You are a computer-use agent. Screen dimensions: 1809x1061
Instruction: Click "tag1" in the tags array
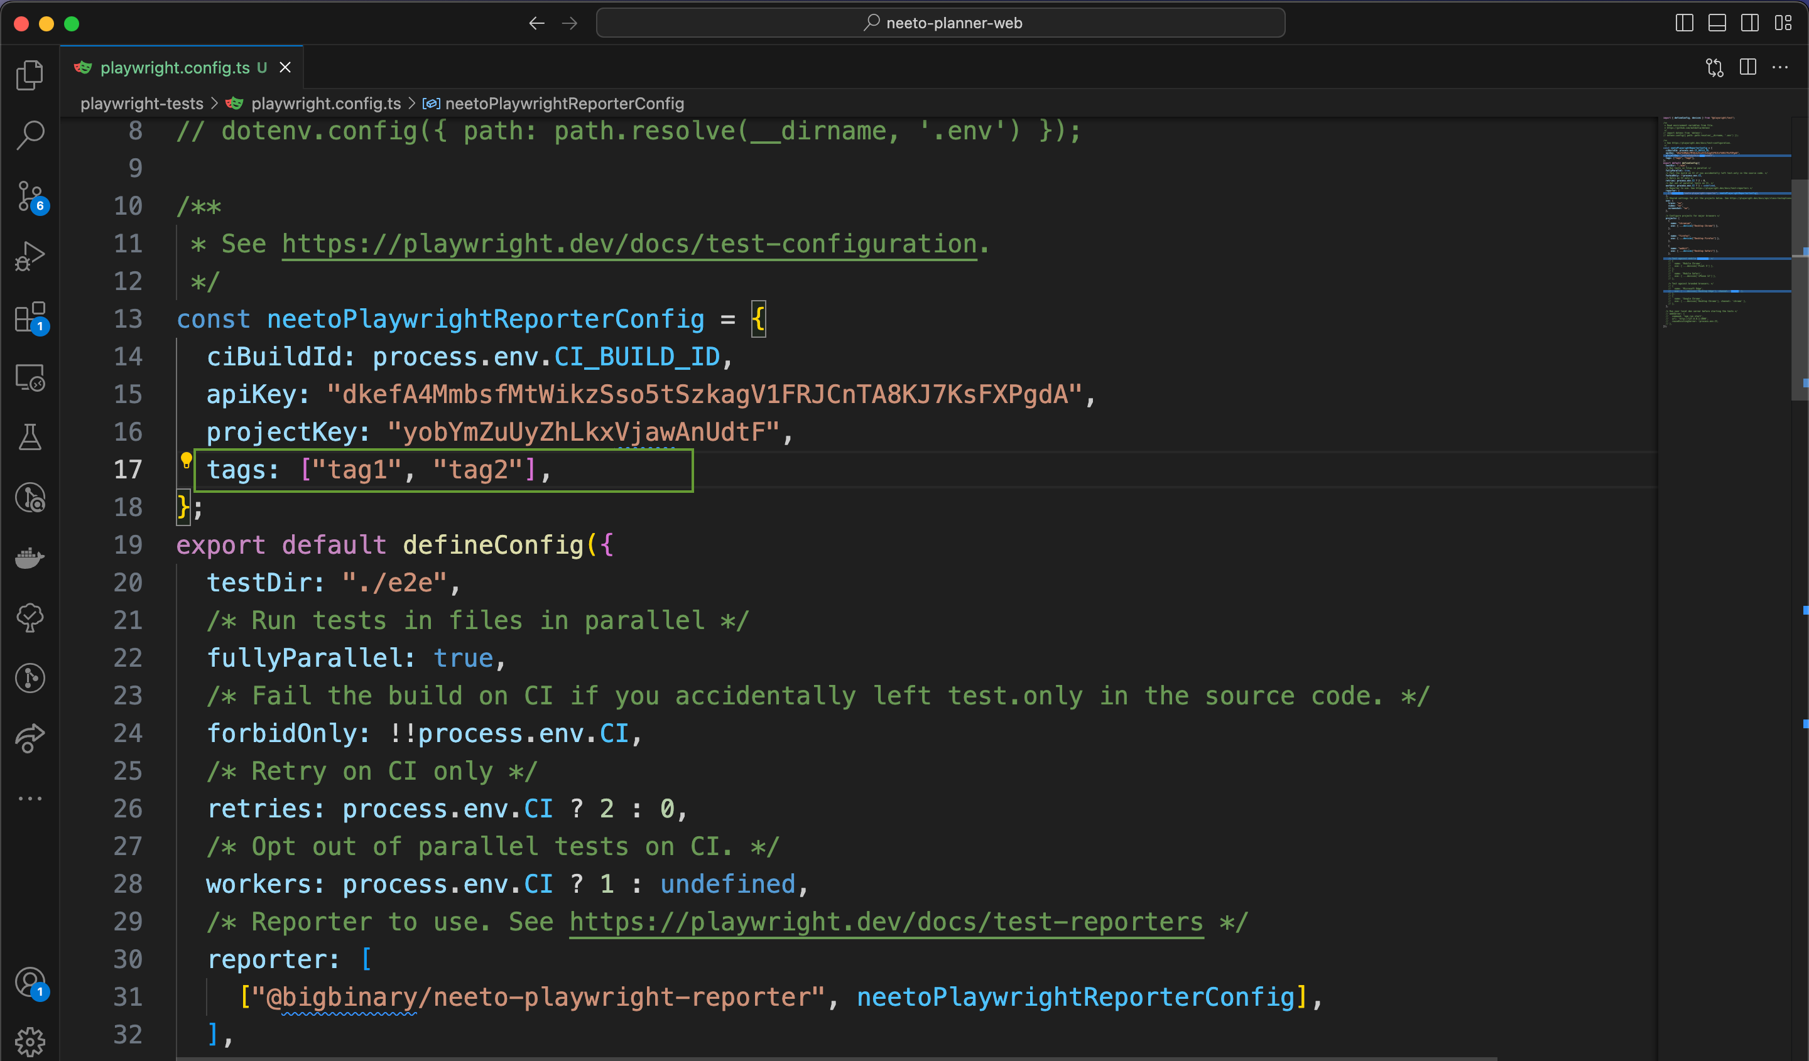tap(357, 470)
